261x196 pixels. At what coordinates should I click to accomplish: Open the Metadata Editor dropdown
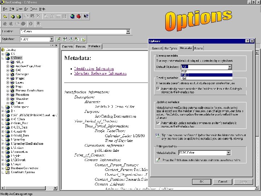[228, 153]
